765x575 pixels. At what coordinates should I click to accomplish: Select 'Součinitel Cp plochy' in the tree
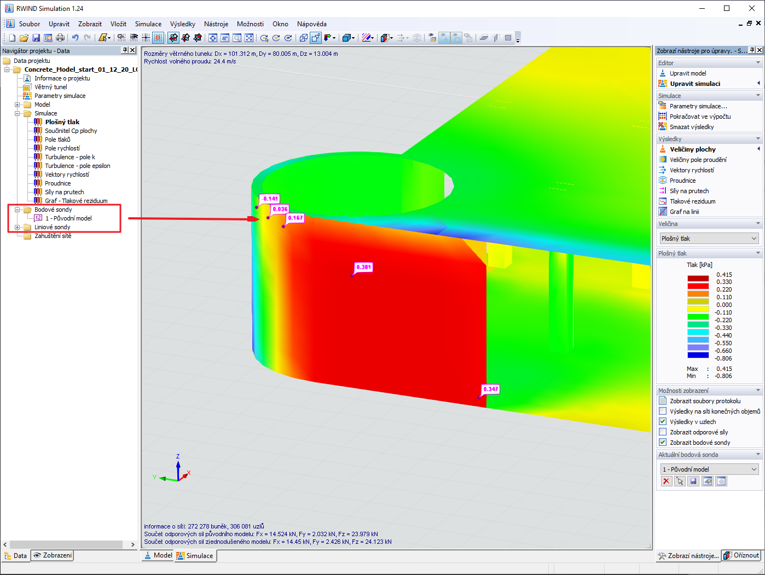coord(71,131)
